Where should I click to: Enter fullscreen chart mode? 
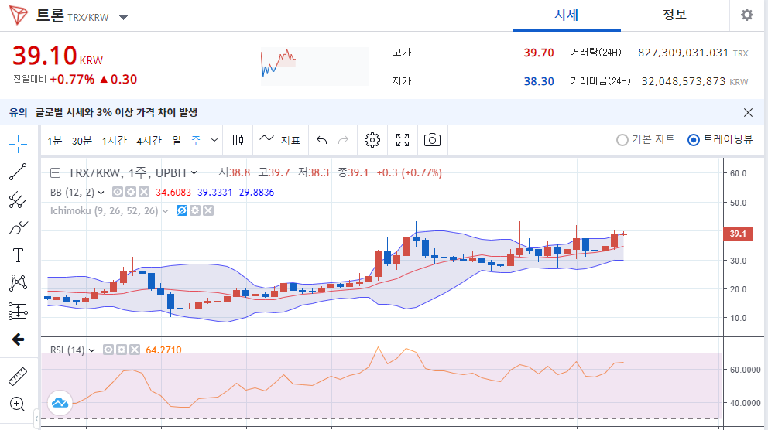click(403, 141)
